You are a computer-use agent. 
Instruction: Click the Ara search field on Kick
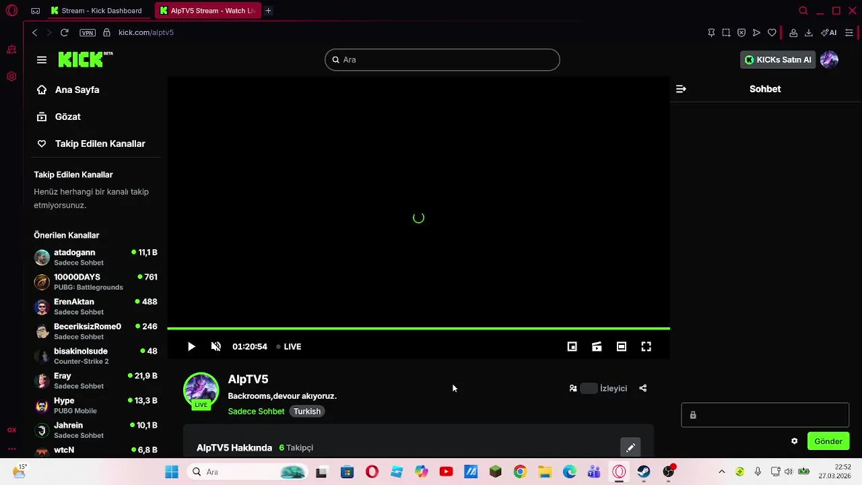pyautogui.click(x=442, y=60)
